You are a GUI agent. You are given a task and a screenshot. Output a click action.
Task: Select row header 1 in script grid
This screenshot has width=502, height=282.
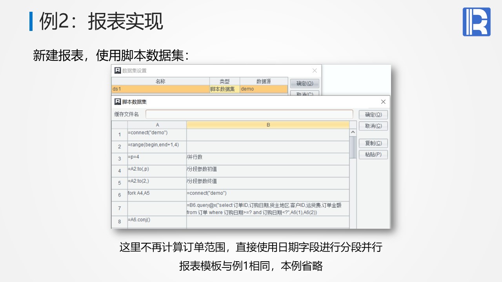coord(120,135)
